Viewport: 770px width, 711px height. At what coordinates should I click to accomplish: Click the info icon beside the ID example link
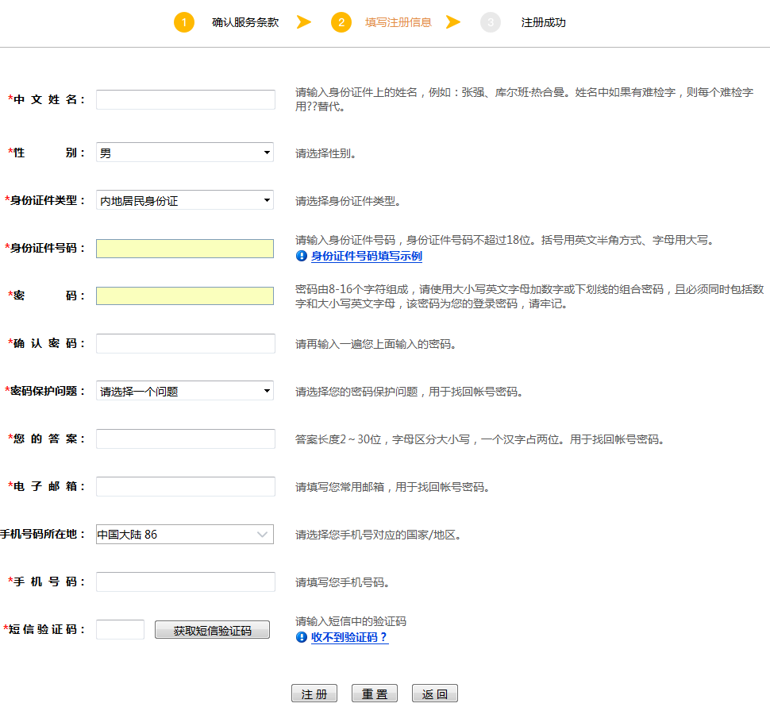[302, 257]
